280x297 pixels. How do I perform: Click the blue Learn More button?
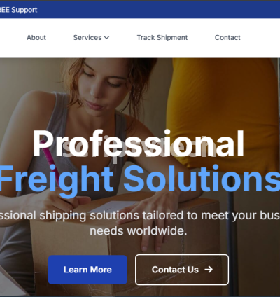pos(87,270)
